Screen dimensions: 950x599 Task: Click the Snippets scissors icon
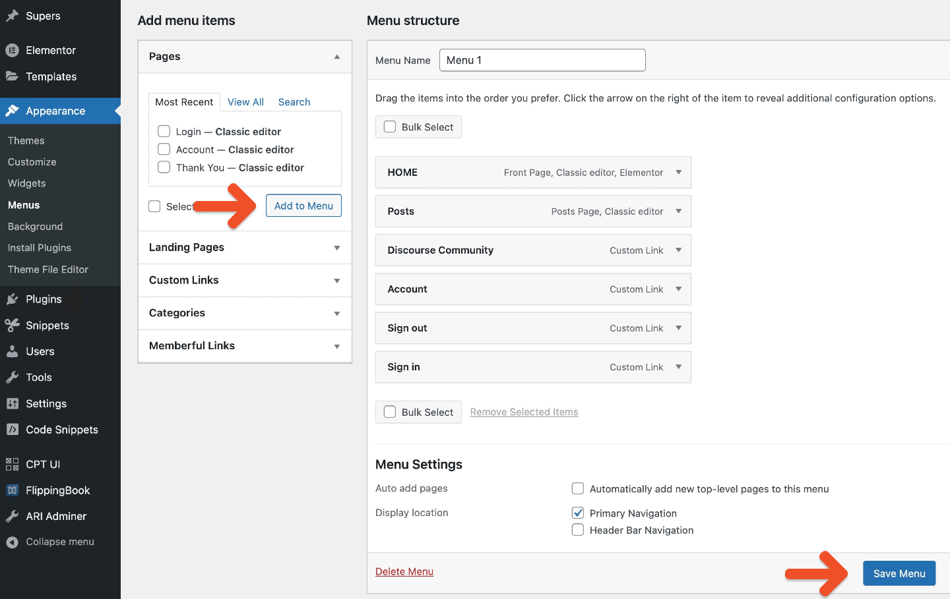coord(12,325)
